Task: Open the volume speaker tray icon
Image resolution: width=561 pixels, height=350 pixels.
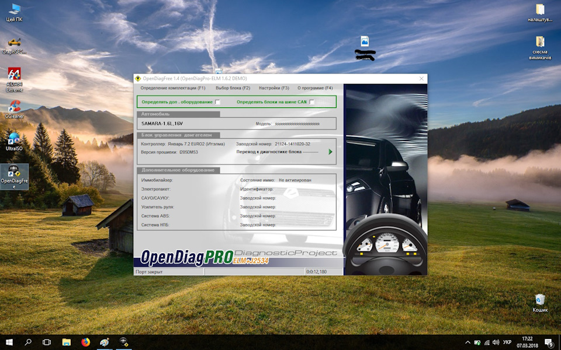Action: coord(496,342)
